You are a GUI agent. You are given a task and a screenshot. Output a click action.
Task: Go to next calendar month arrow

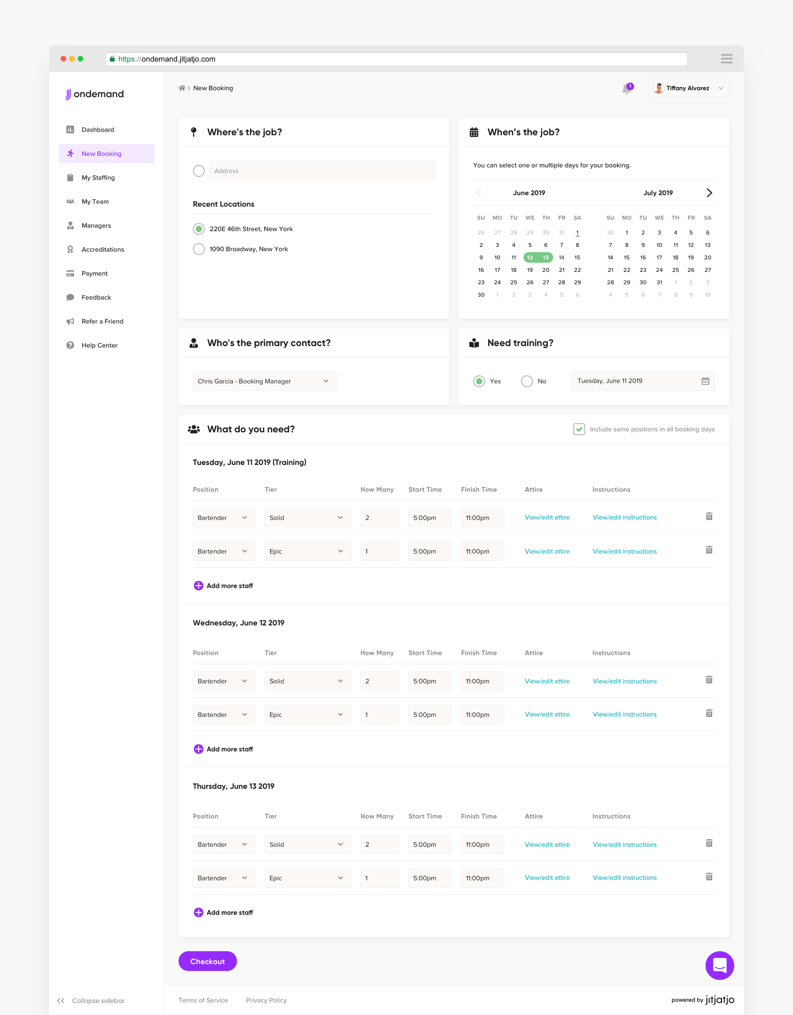tap(709, 193)
